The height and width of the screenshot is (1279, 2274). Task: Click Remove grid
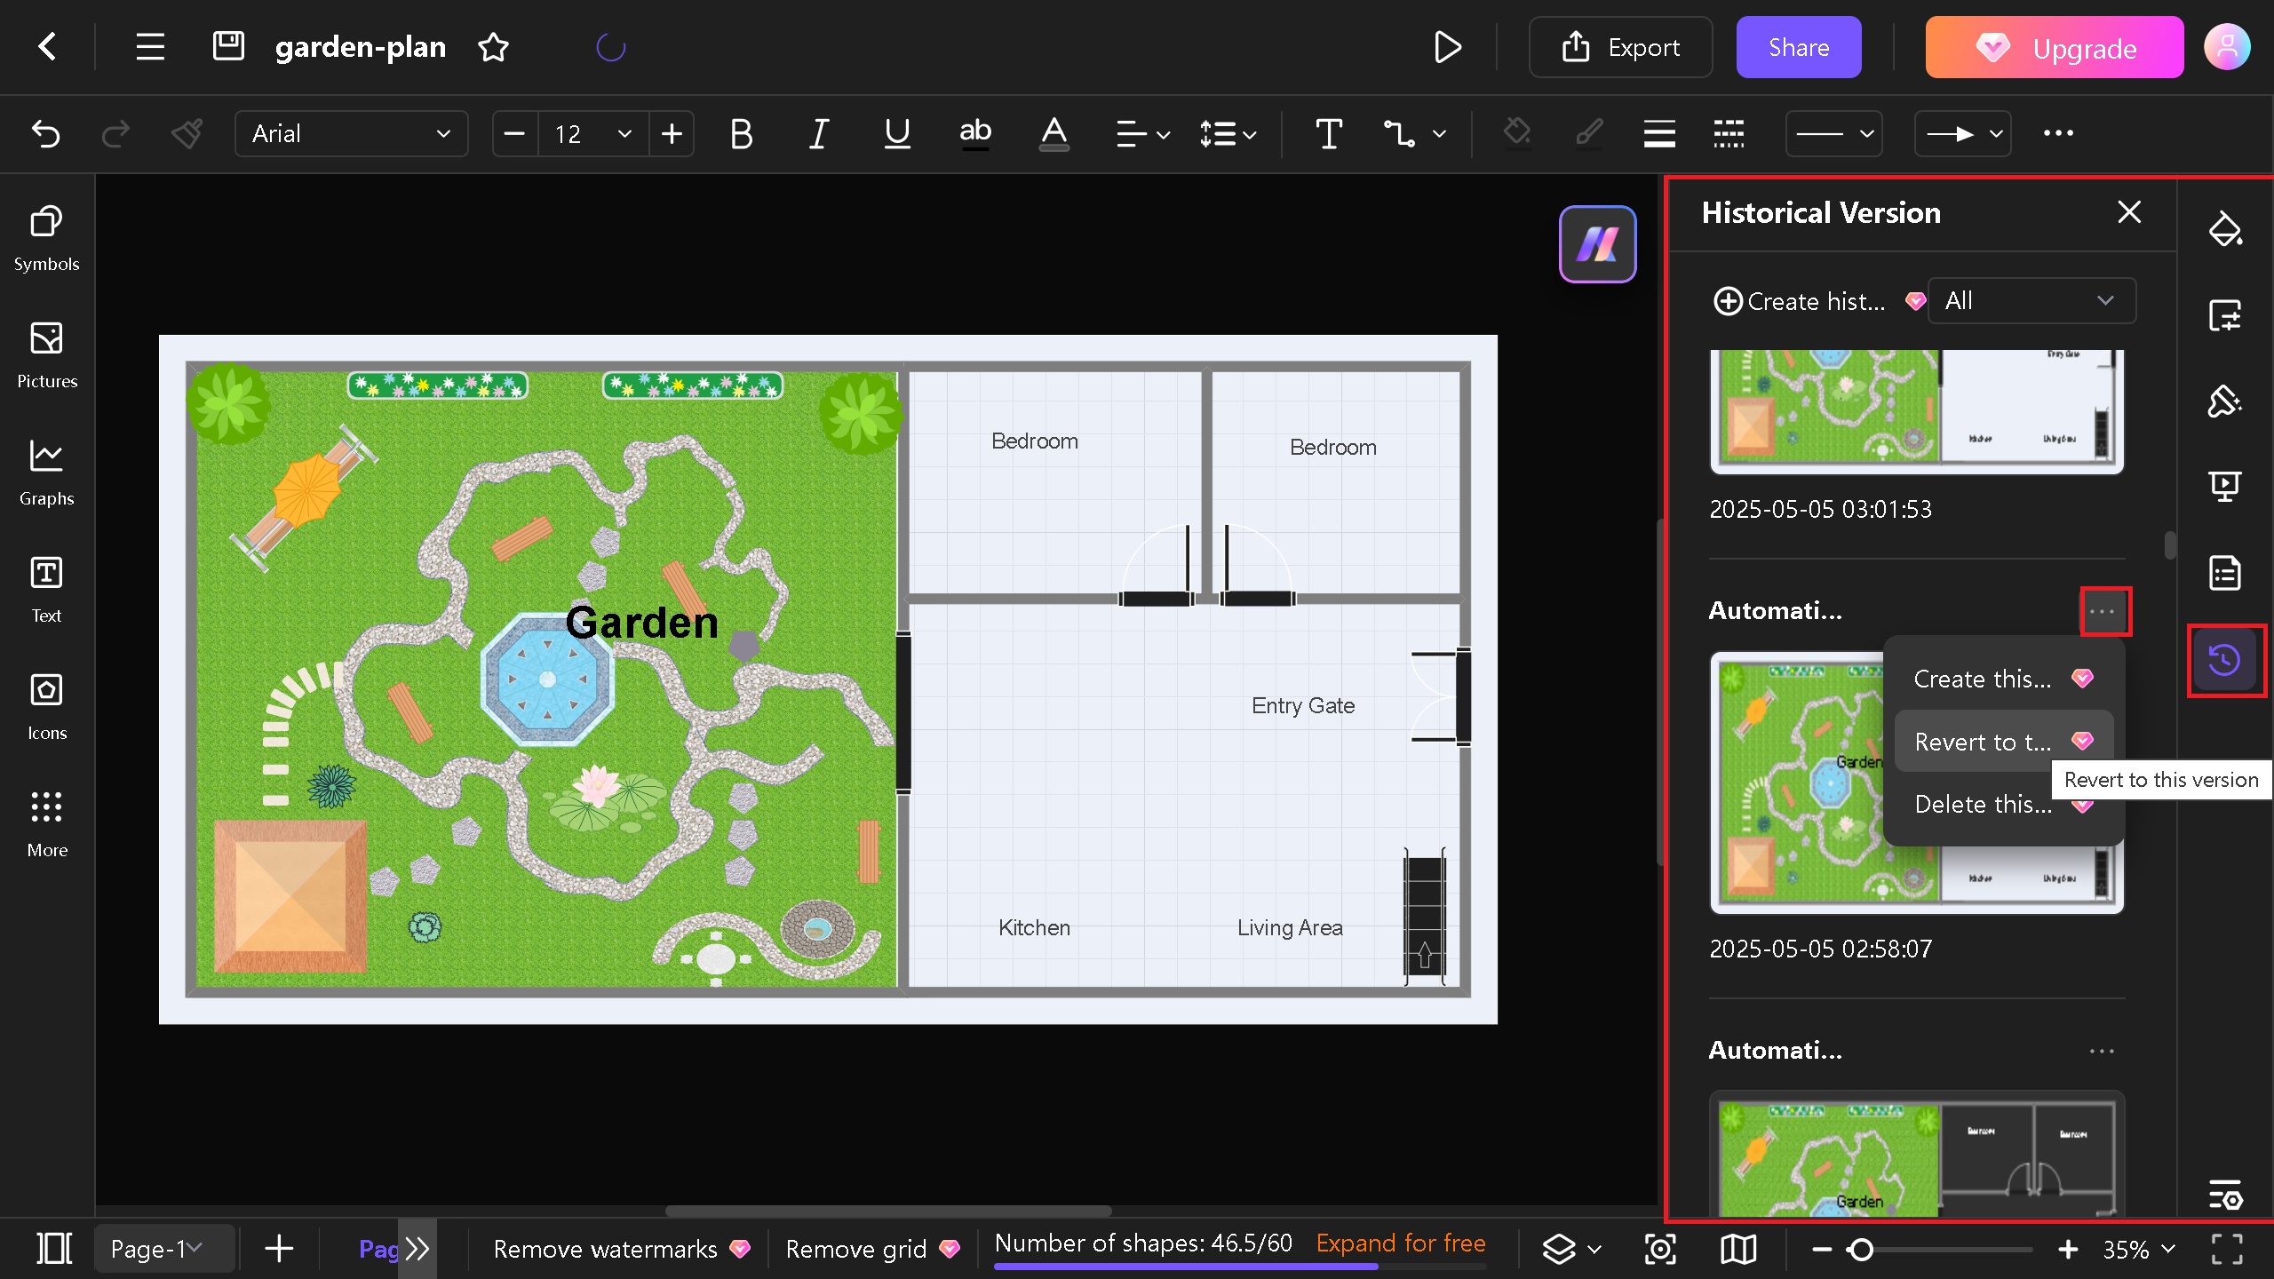pyautogui.click(x=871, y=1250)
